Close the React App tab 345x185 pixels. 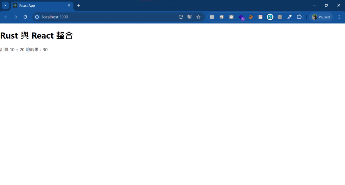[x=69, y=5]
